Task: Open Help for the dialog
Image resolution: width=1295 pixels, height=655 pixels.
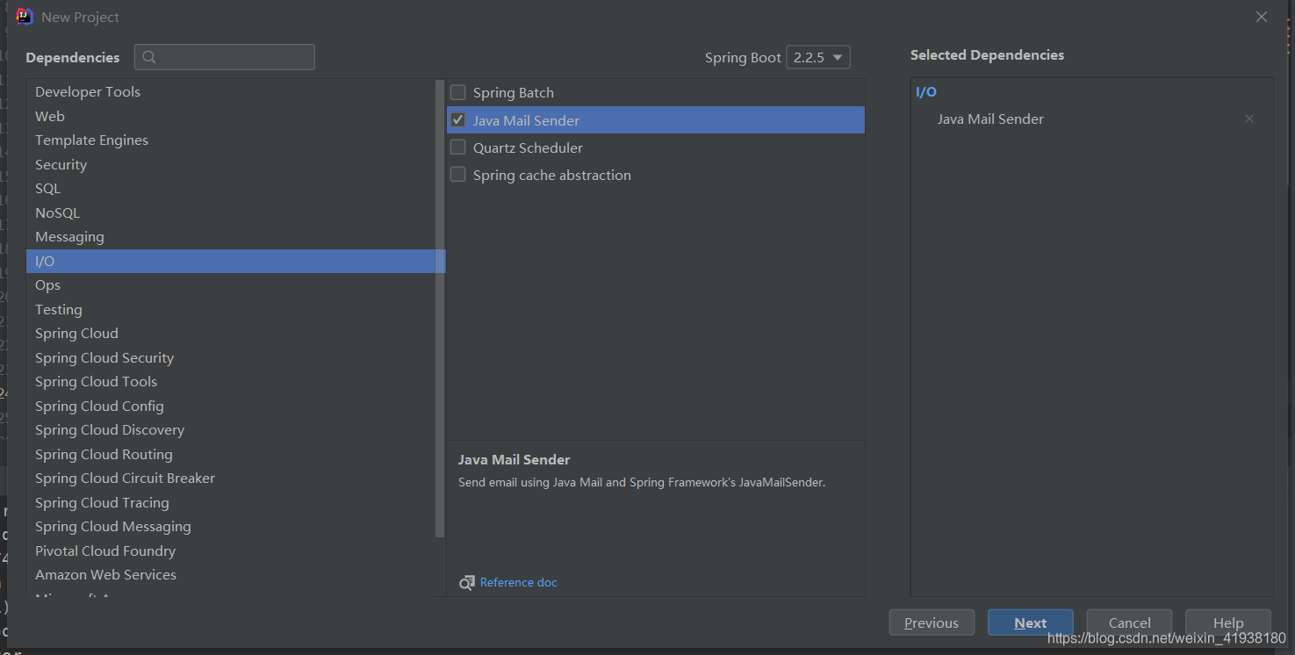Action: point(1228,623)
